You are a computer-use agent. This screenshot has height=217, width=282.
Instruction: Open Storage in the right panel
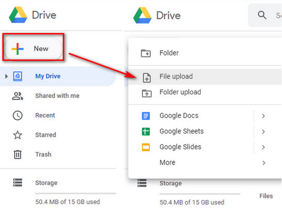tap(171, 183)
